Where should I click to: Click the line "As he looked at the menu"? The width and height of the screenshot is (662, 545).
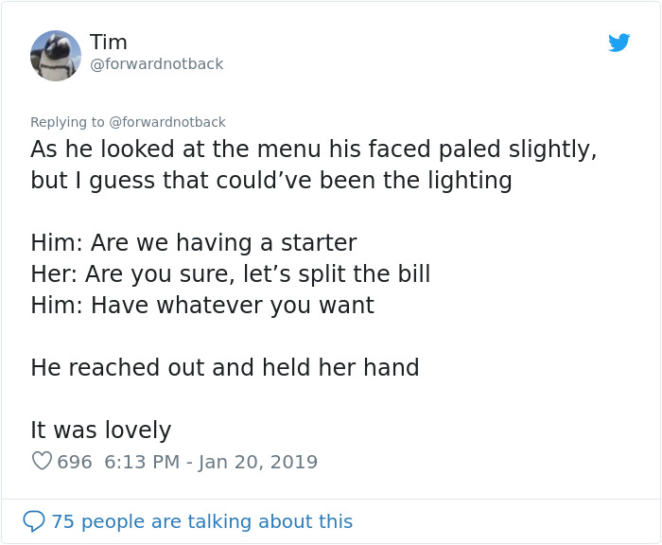(313, 149)
